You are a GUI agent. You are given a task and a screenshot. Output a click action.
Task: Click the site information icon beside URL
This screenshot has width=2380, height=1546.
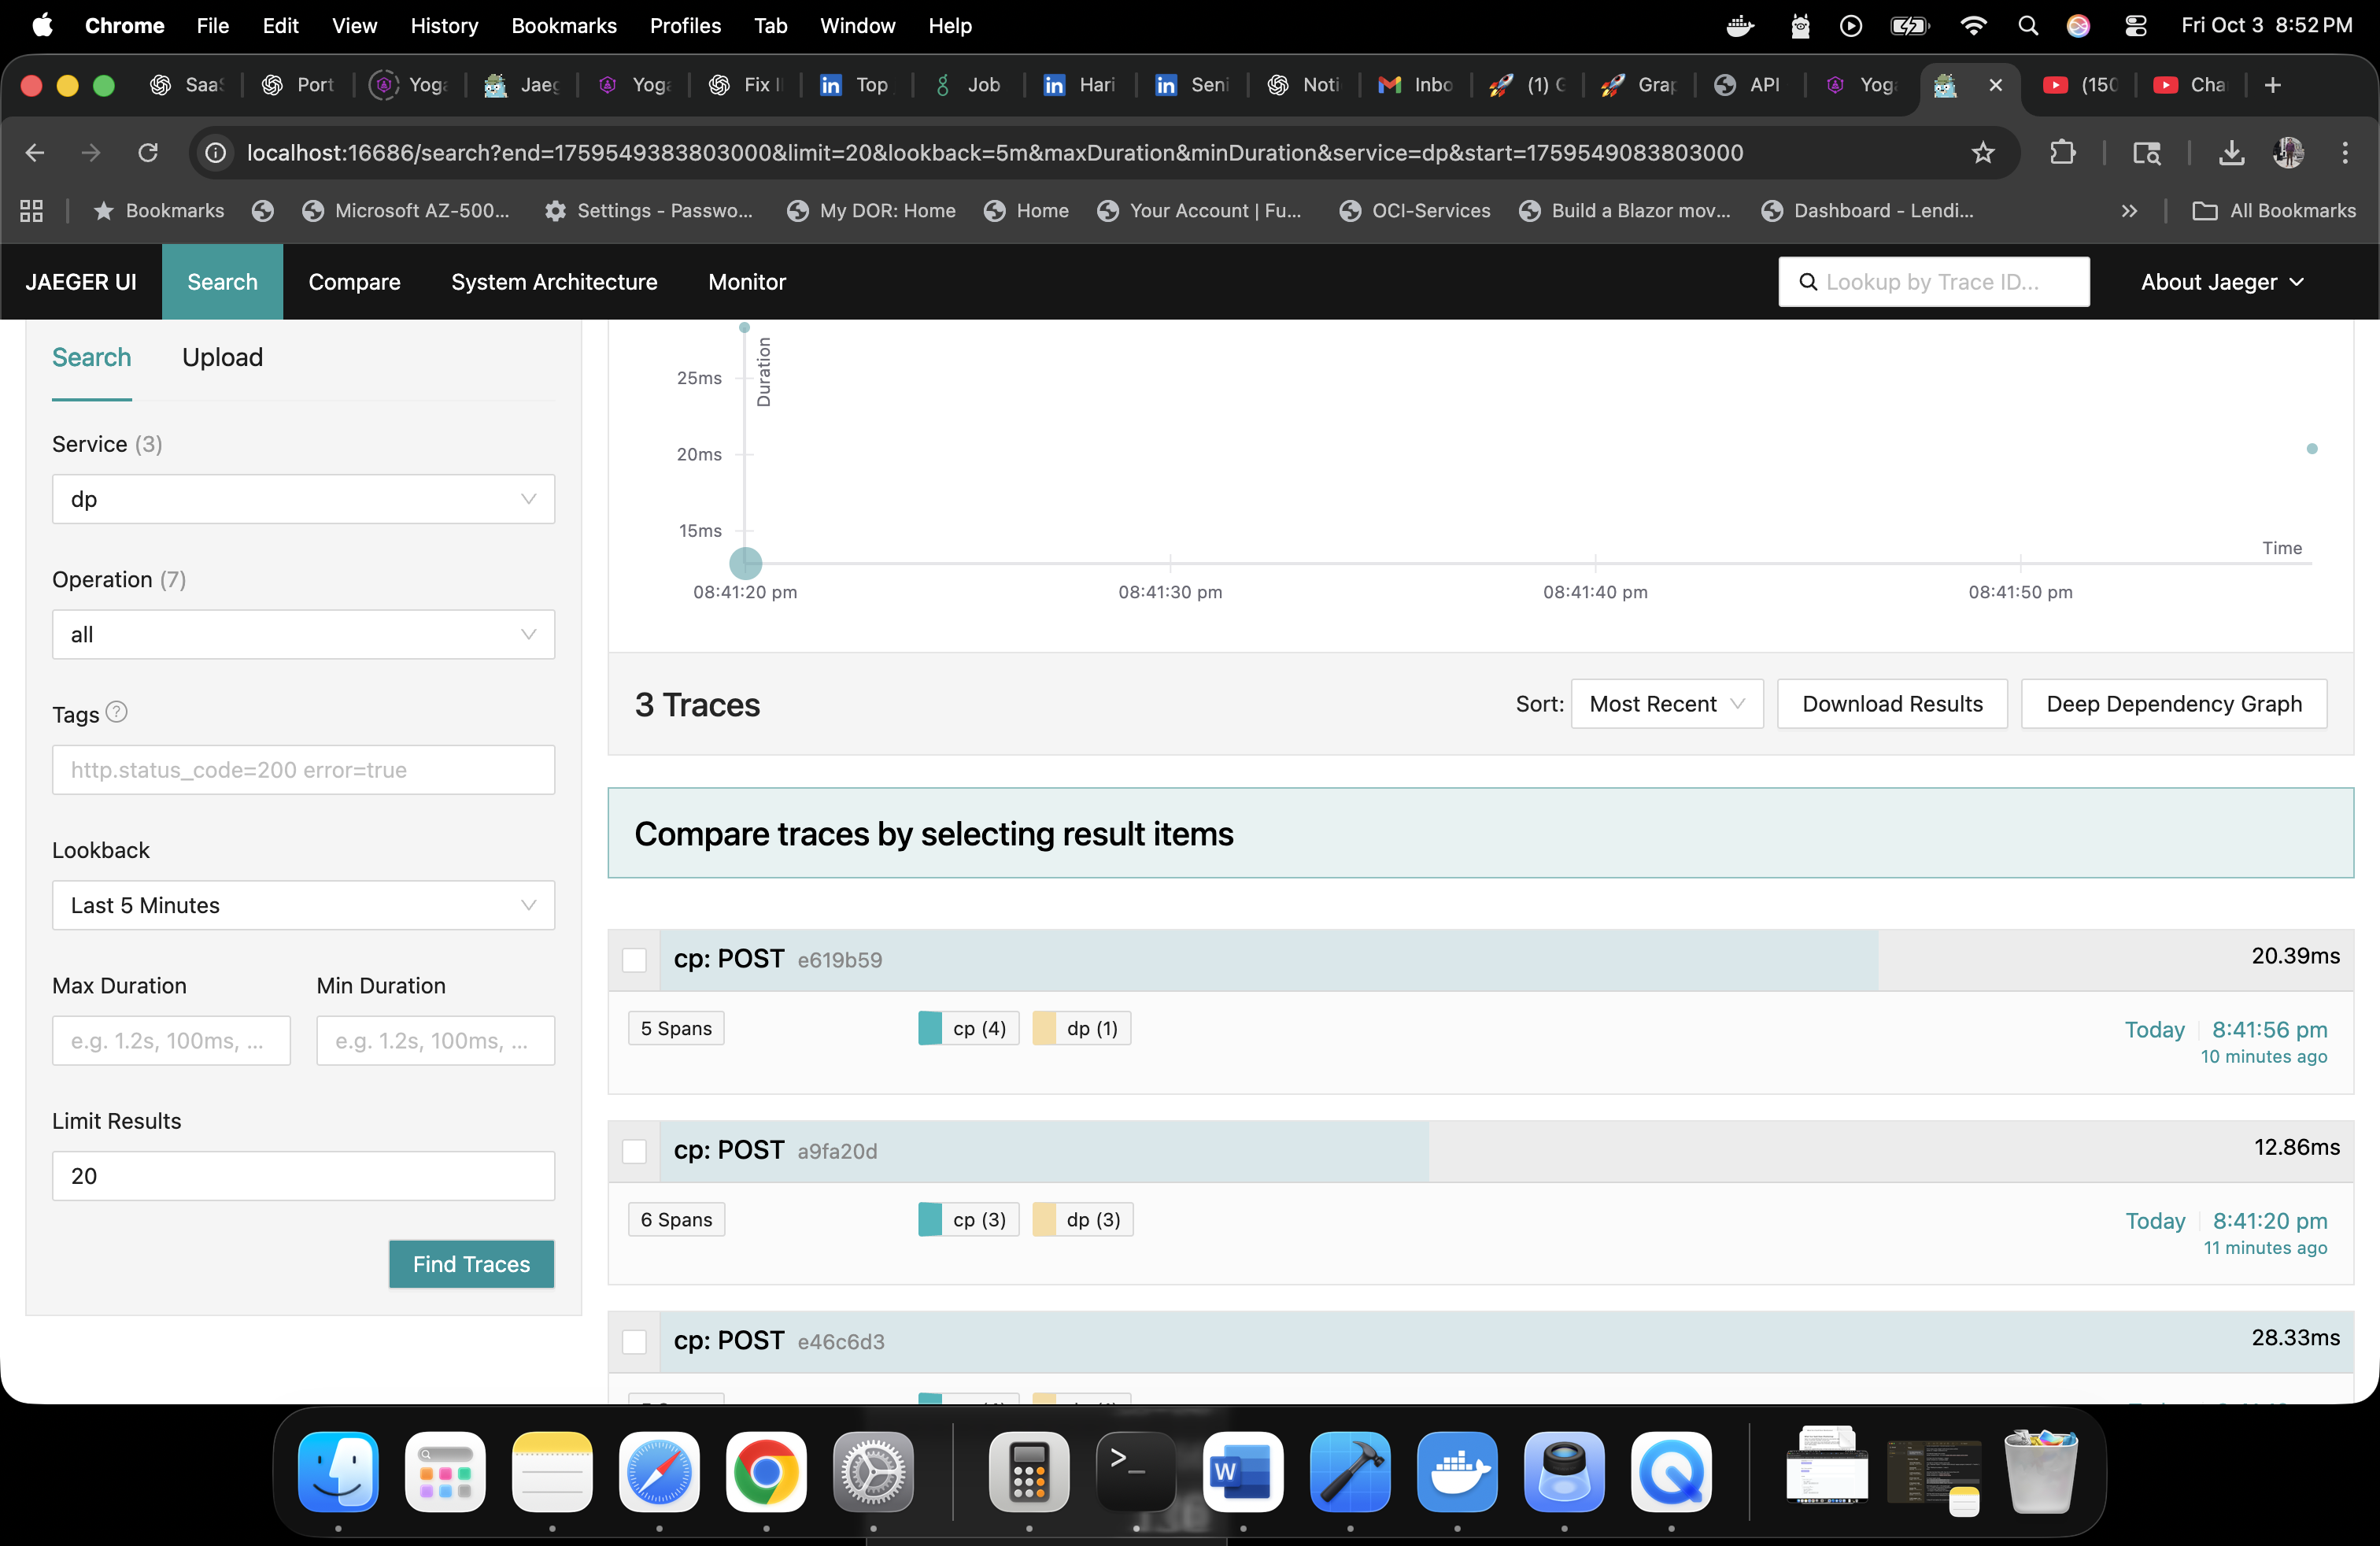pos(216,153)
